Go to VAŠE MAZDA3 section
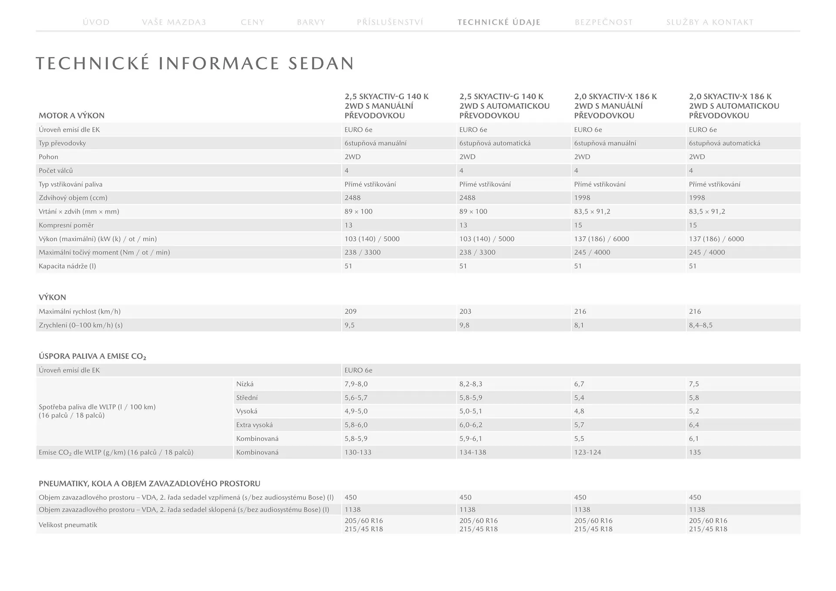The height and width of the screenshot is (591, 836). (174, 22)
